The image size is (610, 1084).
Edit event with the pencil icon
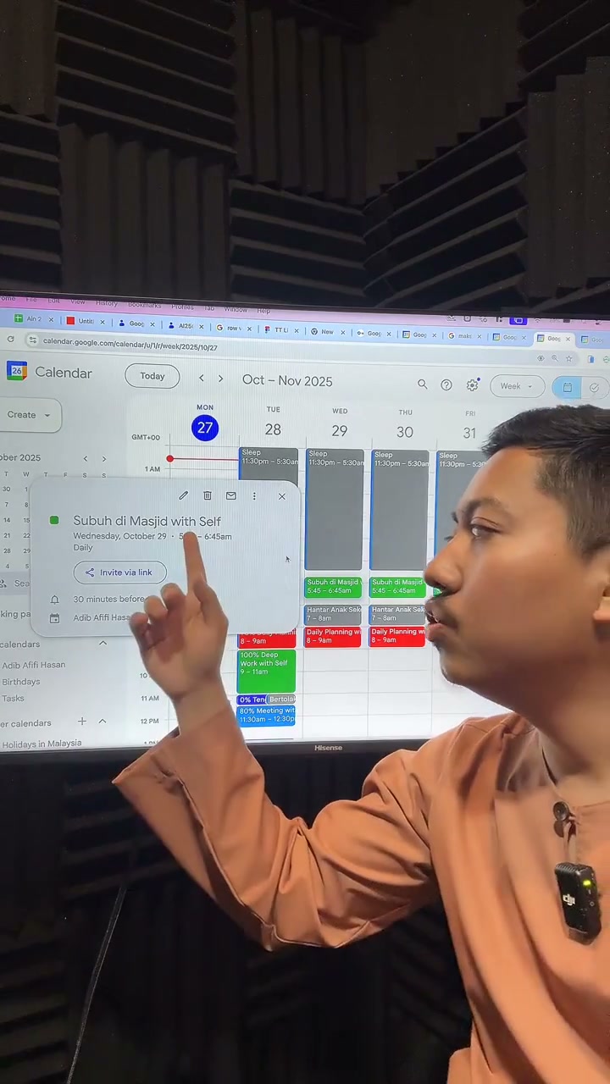pos(183,495)
